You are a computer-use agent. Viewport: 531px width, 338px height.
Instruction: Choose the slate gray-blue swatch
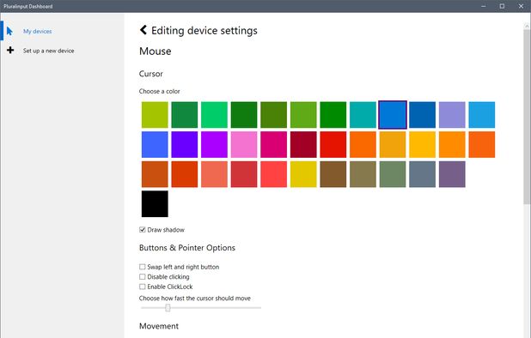click(422, 174)
